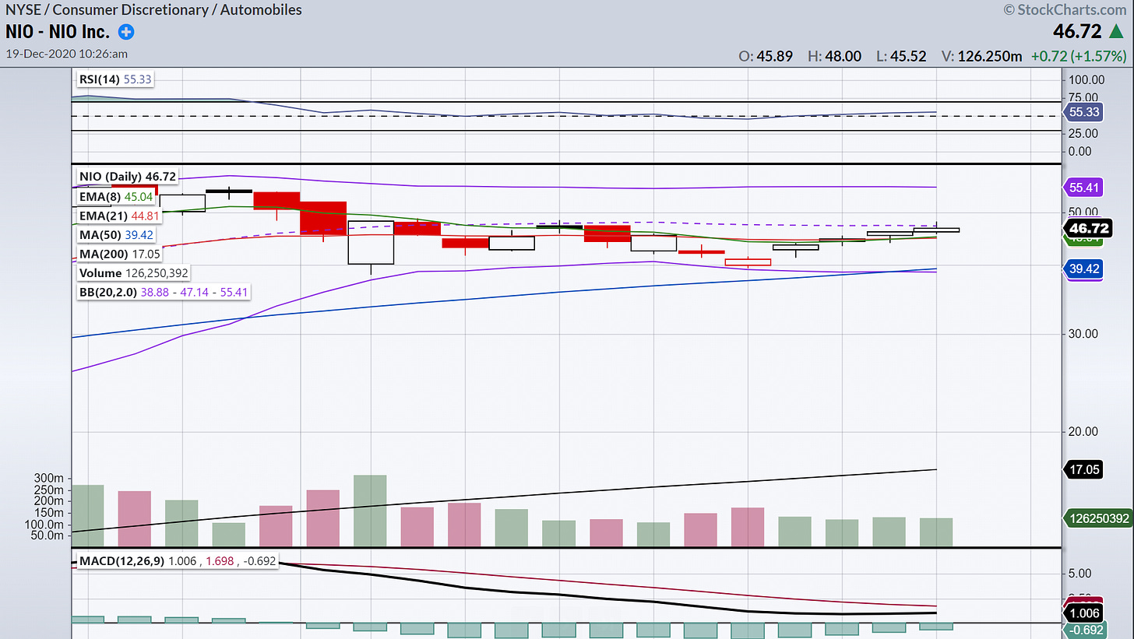The image size is (1134, 639).
Task: Click the blue plus icon beside NIO Inc.
Action: [125, 33]
